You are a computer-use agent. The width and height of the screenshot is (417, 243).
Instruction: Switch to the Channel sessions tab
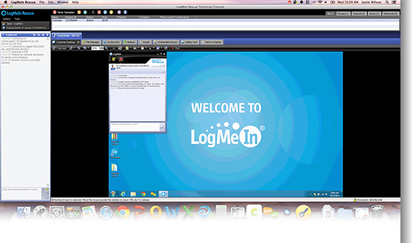(359, 13)
